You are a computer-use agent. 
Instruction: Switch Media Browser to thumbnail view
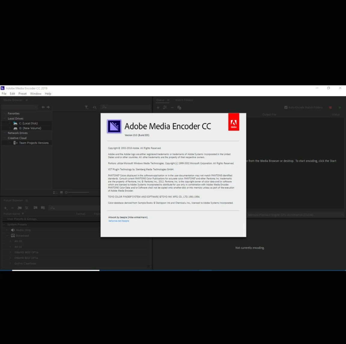[61, 193]
